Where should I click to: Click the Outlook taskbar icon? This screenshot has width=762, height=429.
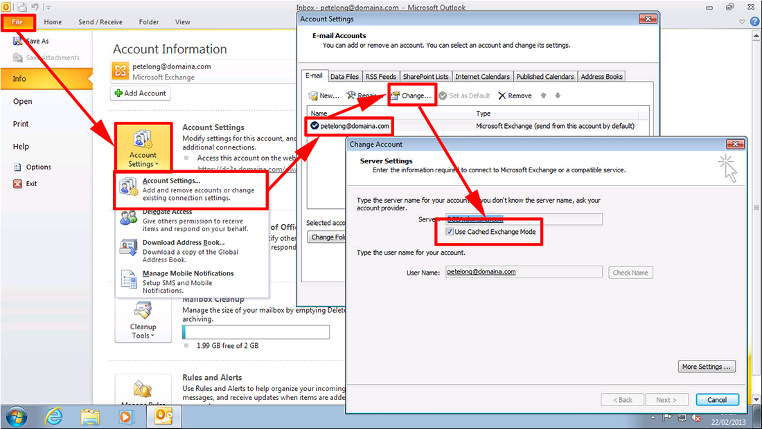pyautogui.click(x=163, y=417)
